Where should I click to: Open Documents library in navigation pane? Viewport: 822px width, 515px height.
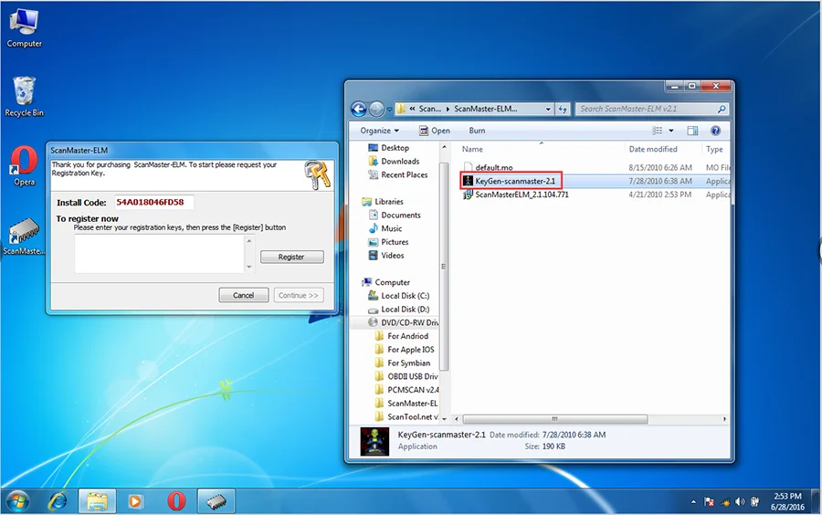pyautogui.click(x=400, y=215)
